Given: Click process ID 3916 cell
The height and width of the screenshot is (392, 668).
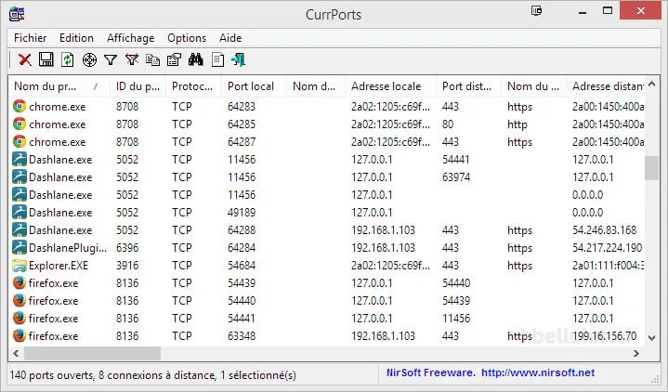Looking at the screenshot, I should [127, 266].
